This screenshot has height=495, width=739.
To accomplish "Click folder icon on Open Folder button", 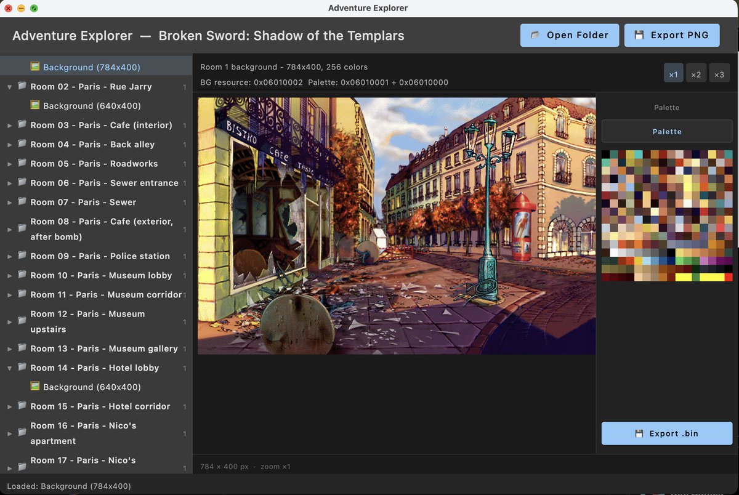I will (x=535, y=35).
